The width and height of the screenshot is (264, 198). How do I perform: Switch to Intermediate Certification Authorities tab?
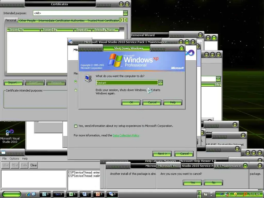(61, 21)
